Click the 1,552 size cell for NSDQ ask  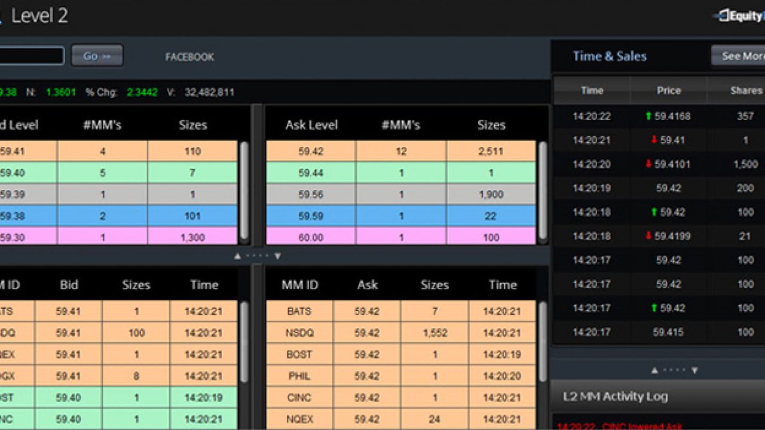[x=434, y=333]
